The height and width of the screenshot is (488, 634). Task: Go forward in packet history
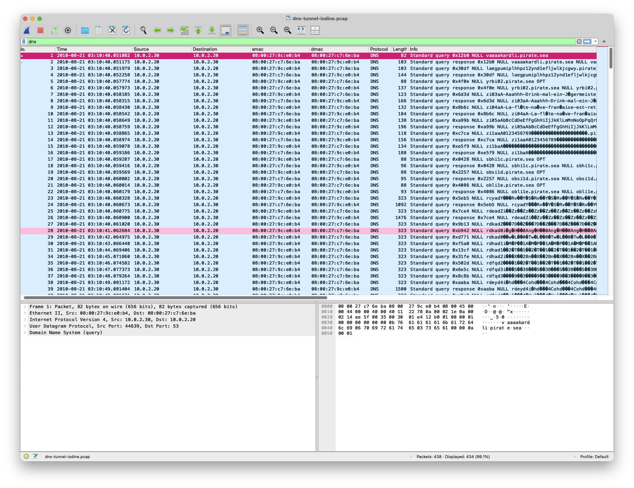(x=171, y=30)
